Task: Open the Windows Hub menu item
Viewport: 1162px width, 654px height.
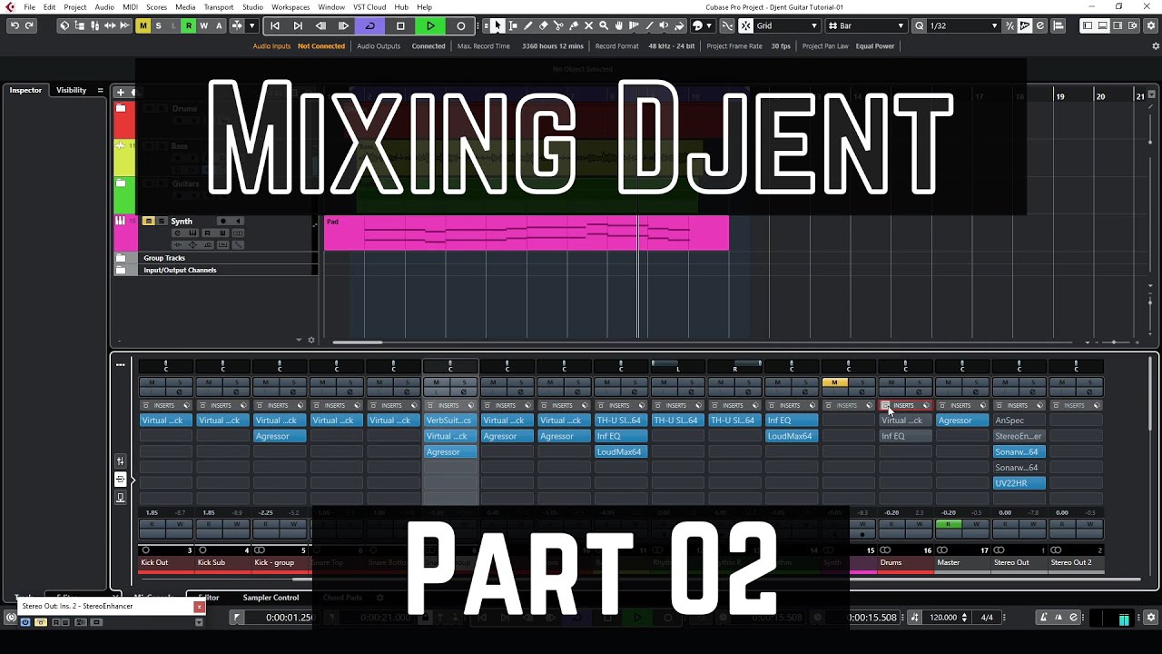Action: tap(401, 7)
